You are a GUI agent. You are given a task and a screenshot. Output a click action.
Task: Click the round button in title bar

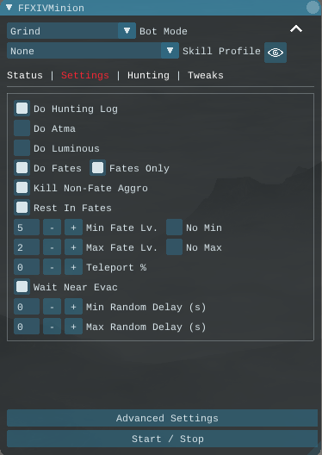click(x=313, y=7)
